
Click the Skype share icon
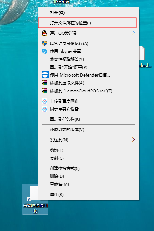[x=44, y=51]
